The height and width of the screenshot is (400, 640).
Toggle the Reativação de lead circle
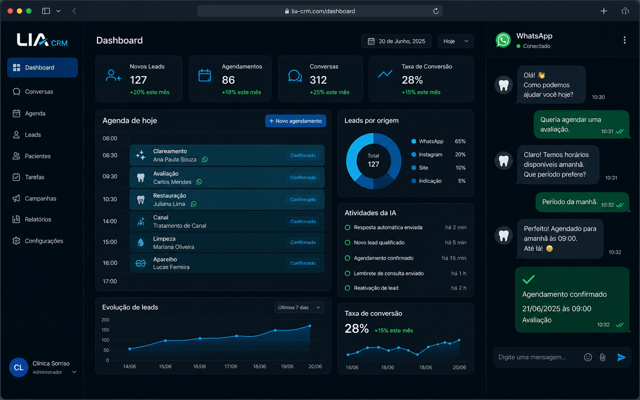[347, 288]
